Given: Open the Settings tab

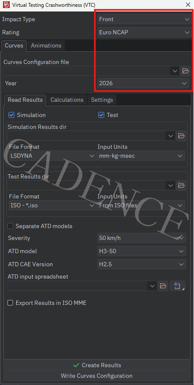Looking at the screenshot, I should (102, 100).
